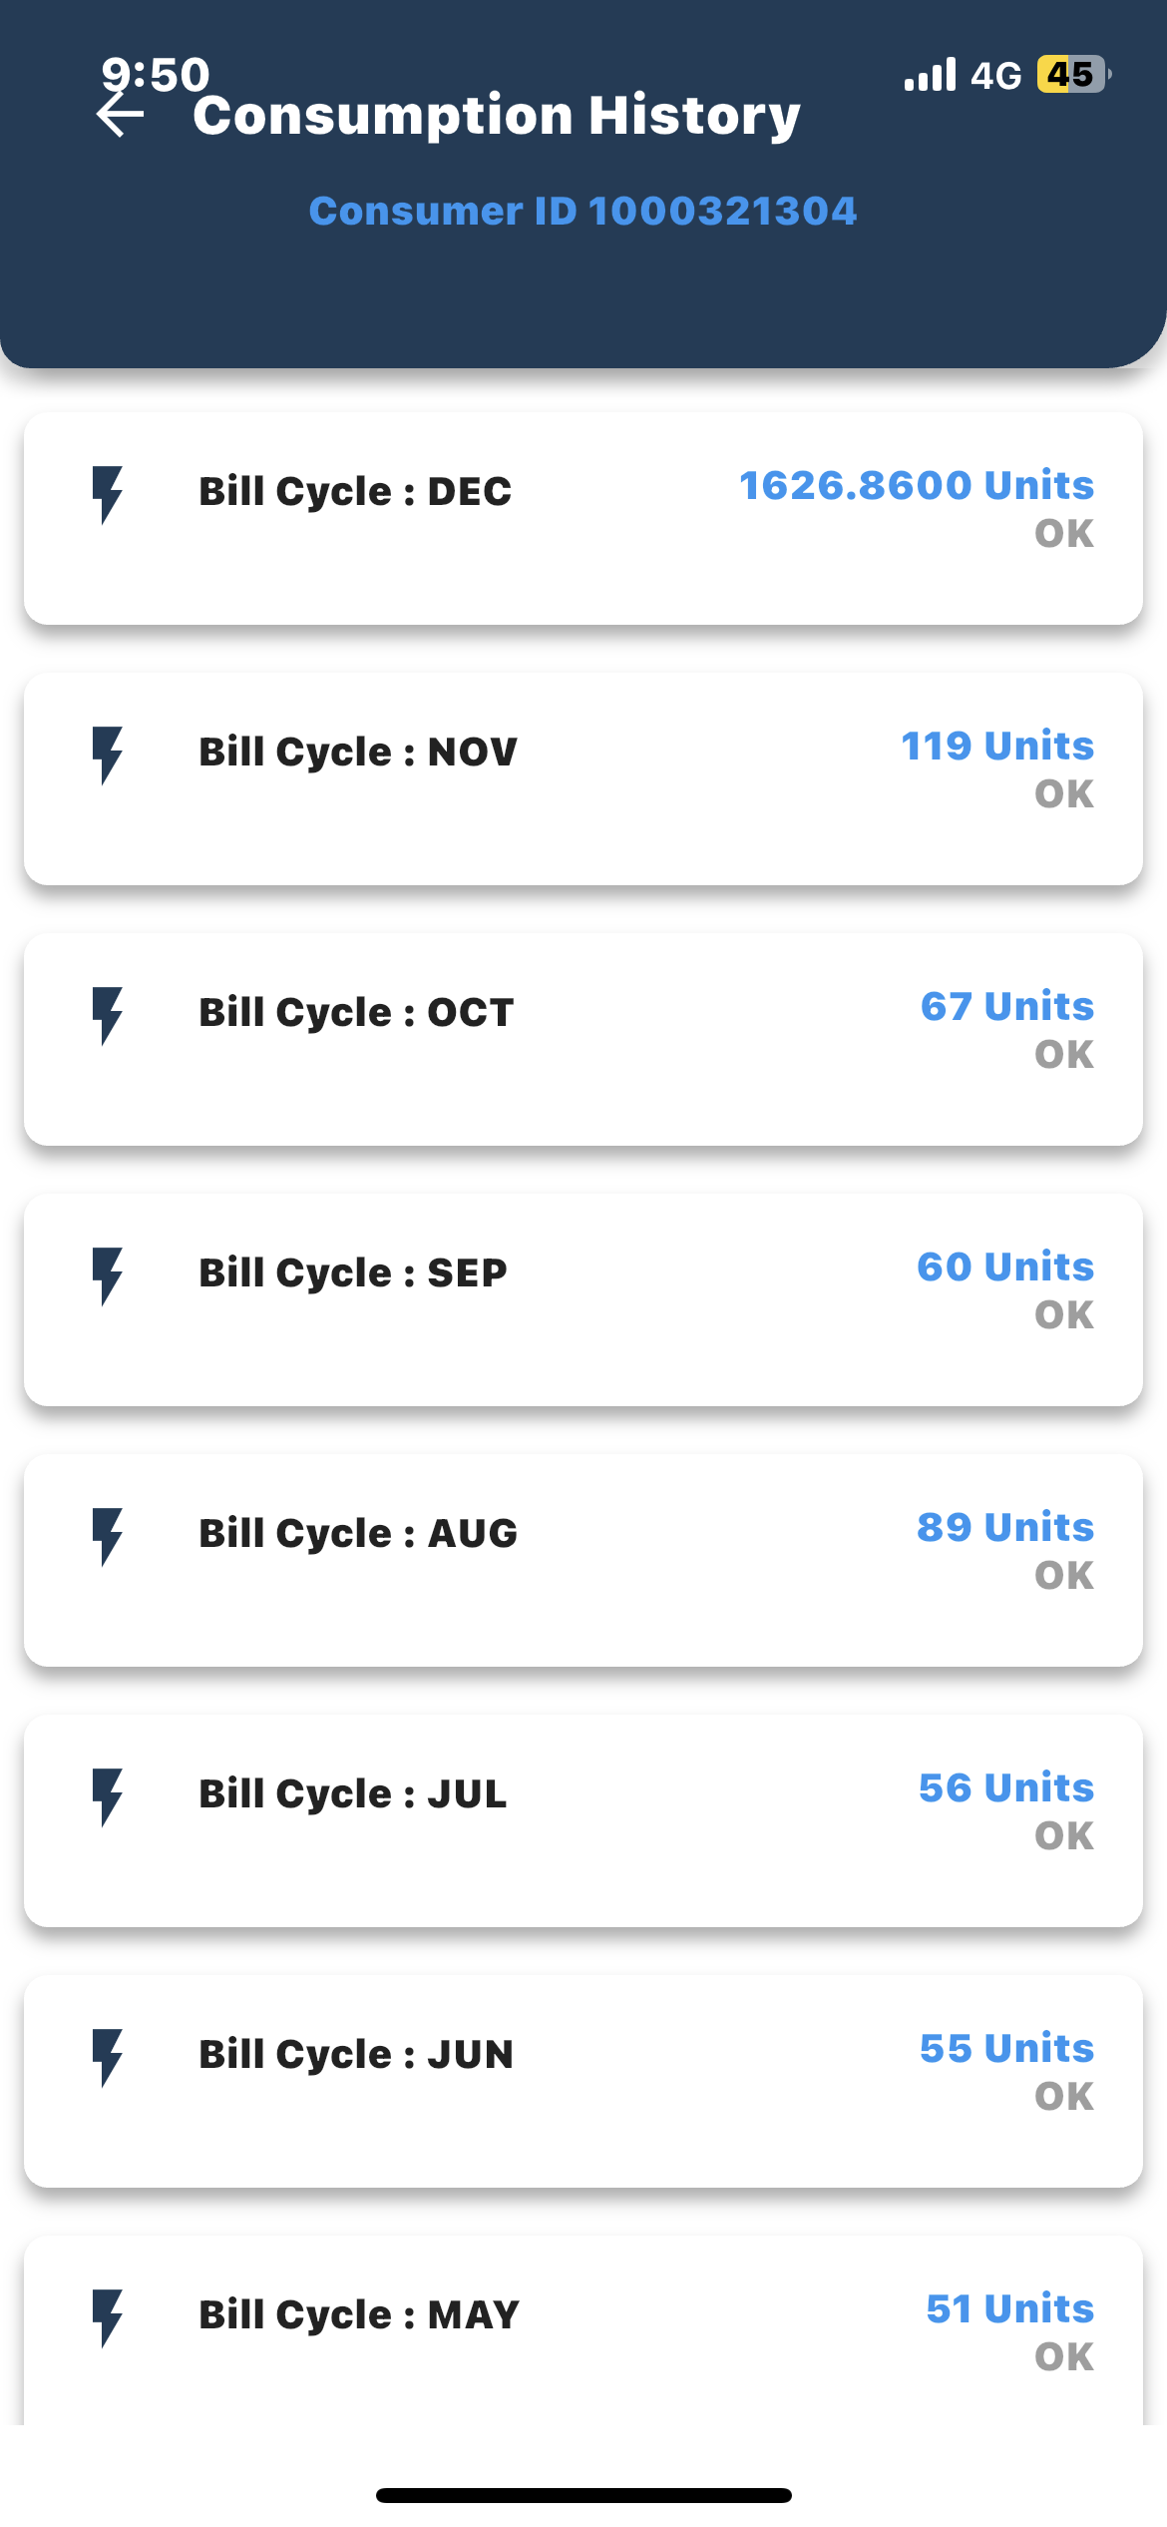Click the lightning bolt icon for SEP

107,1275
